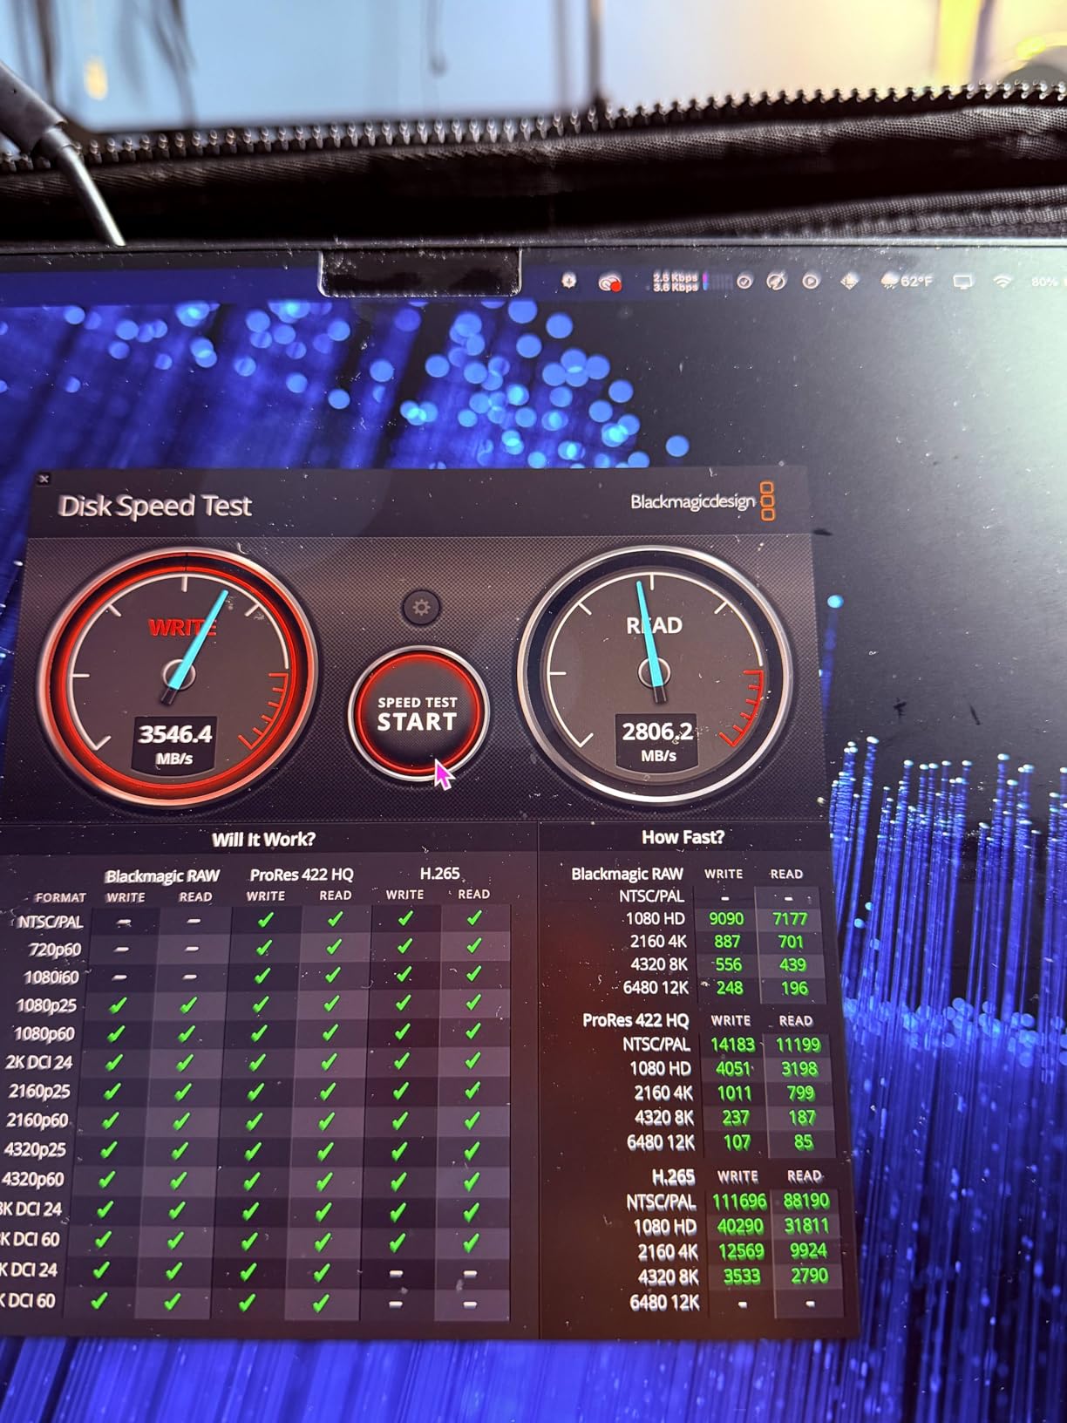The width and height of the screenshot is (1067, 1423).
Task: Close the Disk Speed Test window
Action: pyautogui.click(x=44, y=478)
